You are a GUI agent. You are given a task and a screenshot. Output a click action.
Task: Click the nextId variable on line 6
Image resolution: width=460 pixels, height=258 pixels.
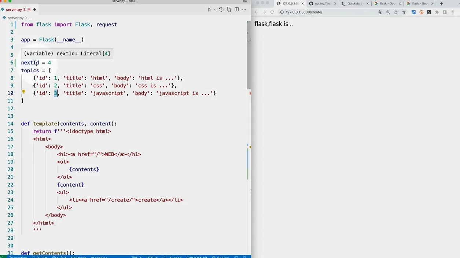[x=30, y=63]
